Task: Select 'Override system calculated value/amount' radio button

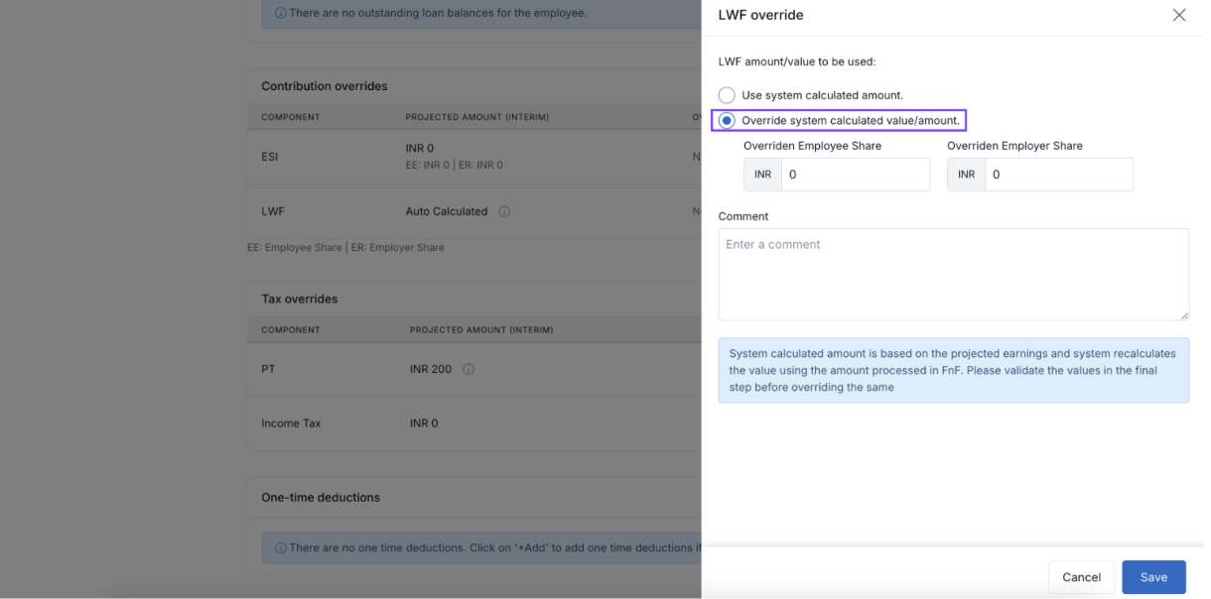Action: 728,121
